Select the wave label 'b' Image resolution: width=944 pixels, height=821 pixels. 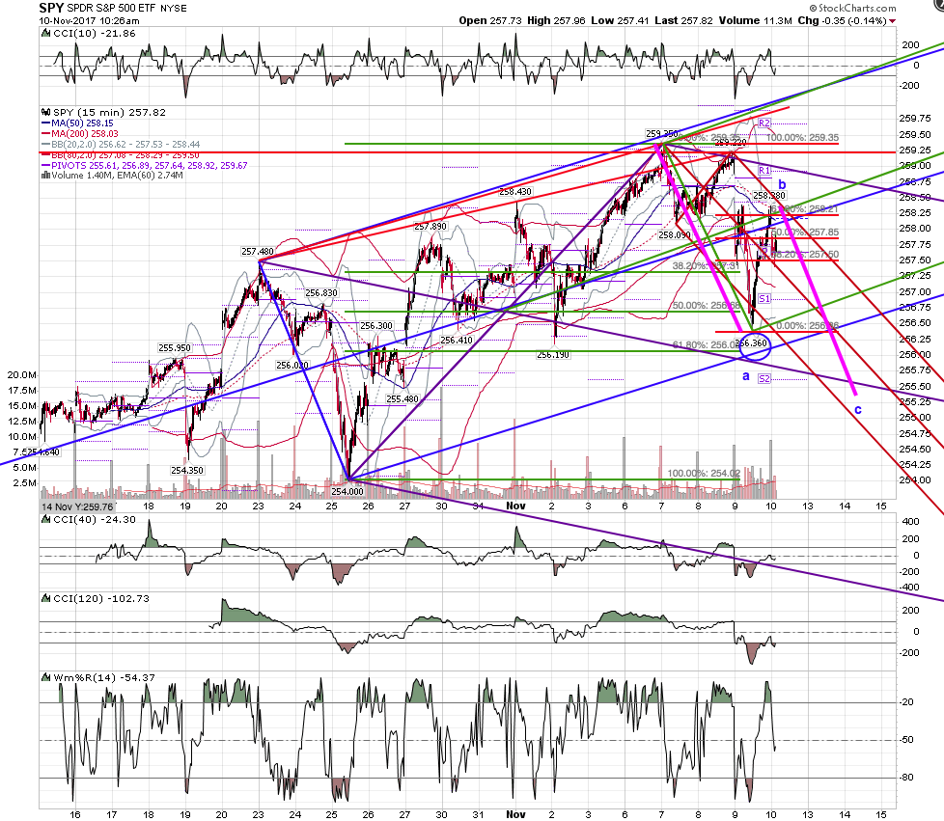click(x=782, y=184)
